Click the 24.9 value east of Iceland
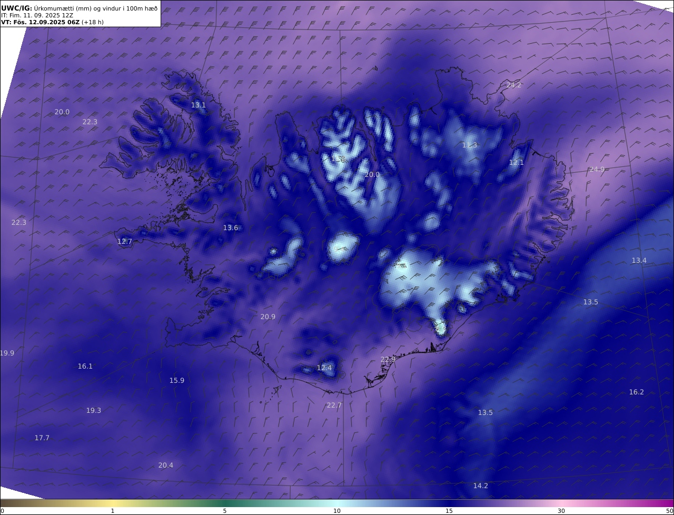 (597, 169)
